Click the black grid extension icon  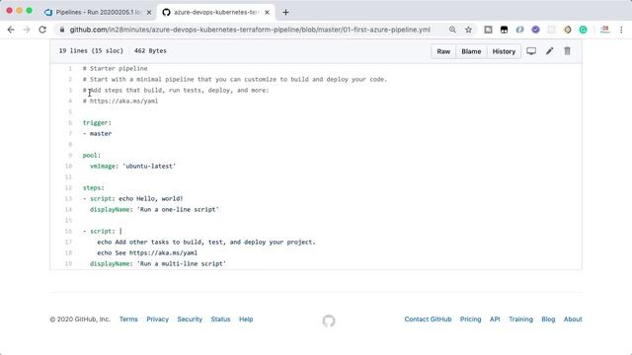pyautogui.click(x=504, y=30)
